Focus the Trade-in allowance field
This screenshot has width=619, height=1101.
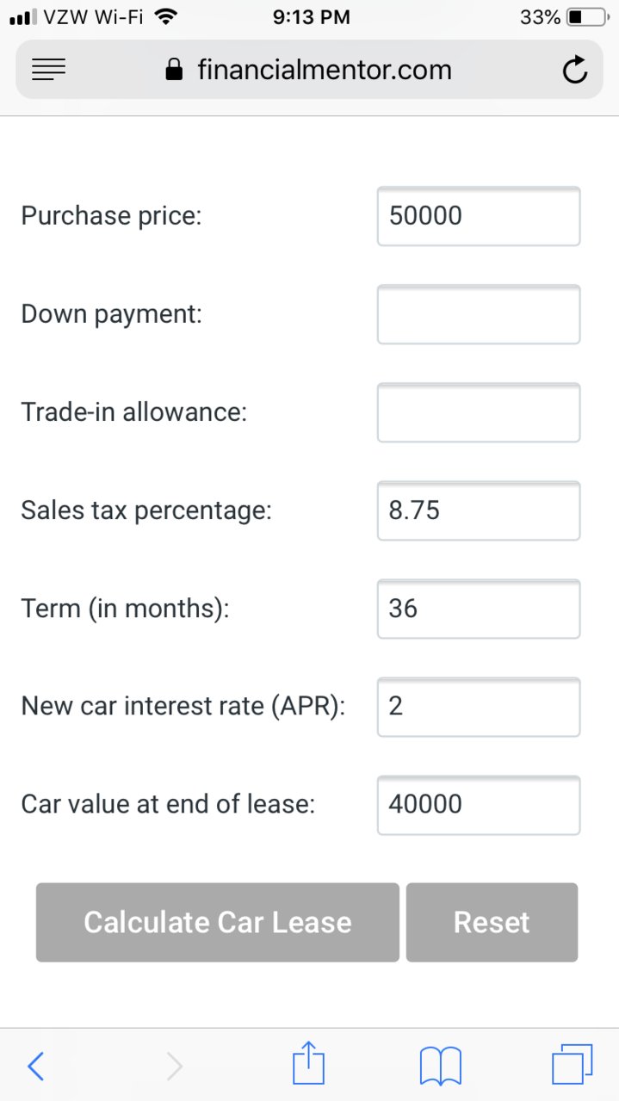tap(479, 412)
